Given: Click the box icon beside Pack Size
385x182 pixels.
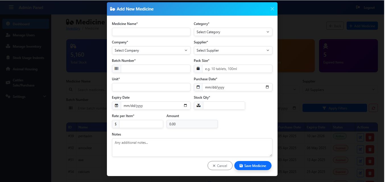Looking at the screenshot, I should 198,69.
